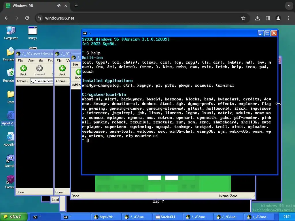295x221 pixels.
Task: Open File menu in desktop explorer window
Action: point(20,61)
